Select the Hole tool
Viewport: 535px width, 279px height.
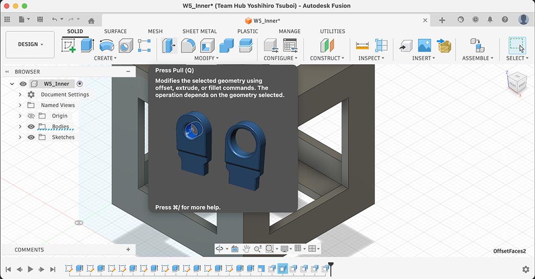tap(125, 45)
